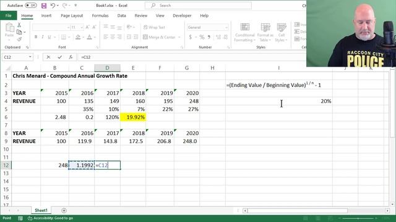Switch to the Data tab

click(x=121, y=15)
